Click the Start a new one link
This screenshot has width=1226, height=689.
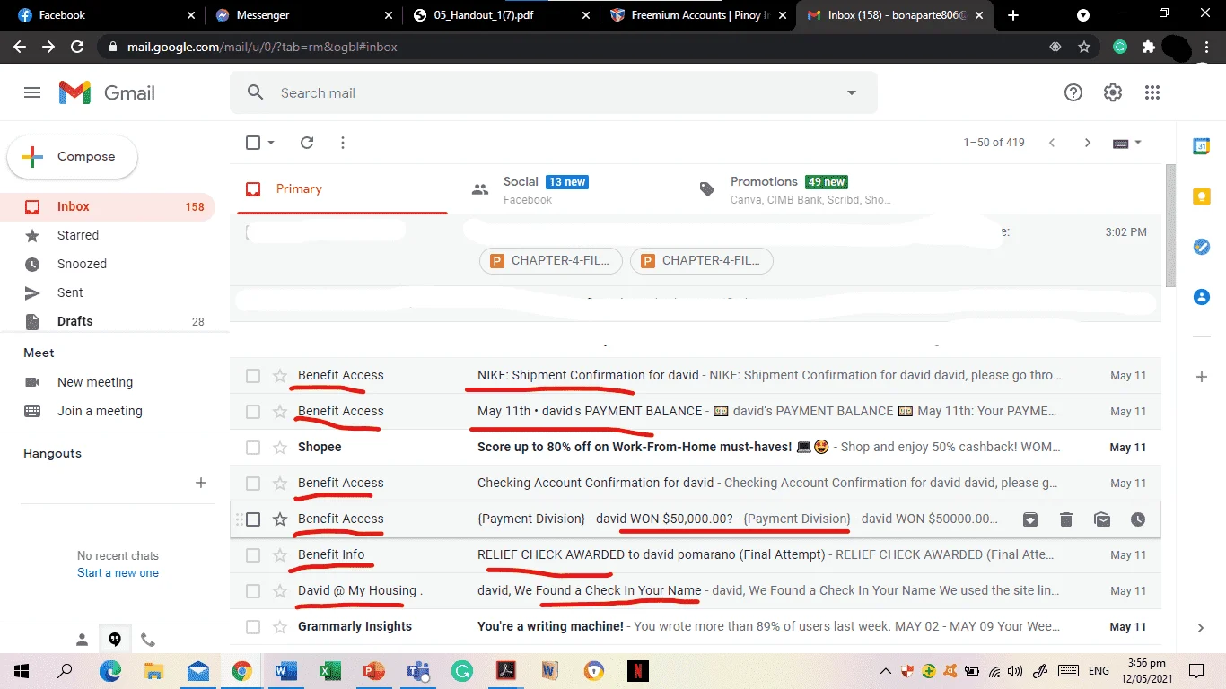pyautogui.click(x=118, y=573)
